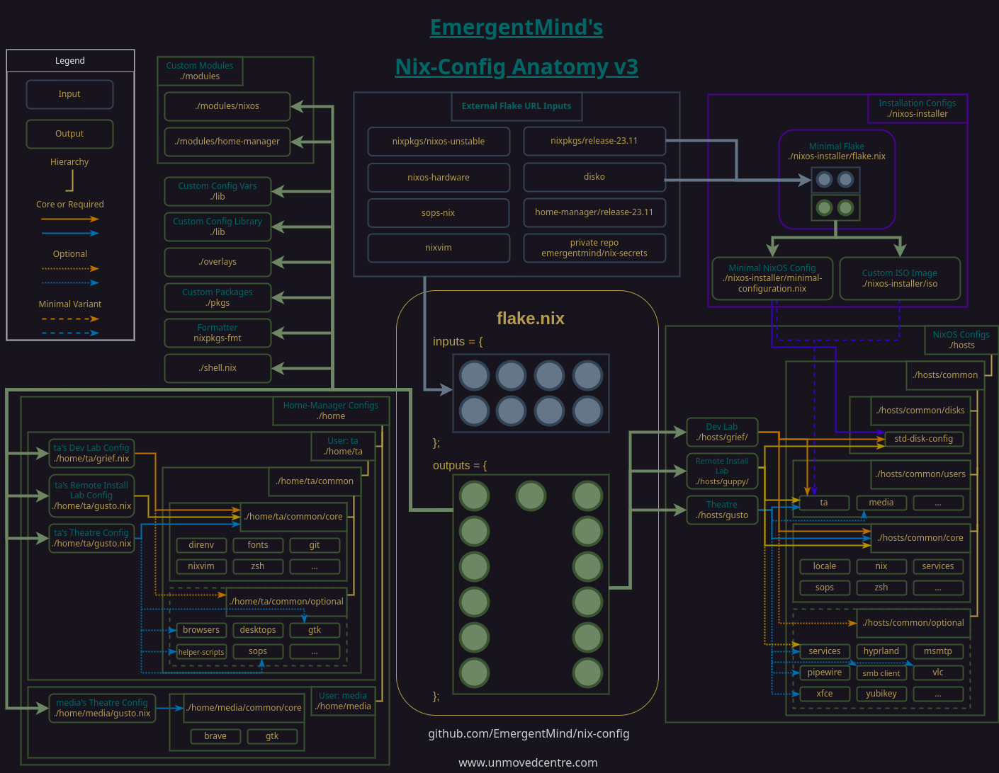Click ta's Remote Install Lab Config box
The width and height of the screenshot is (999, 773).
[x=91, y=496]
